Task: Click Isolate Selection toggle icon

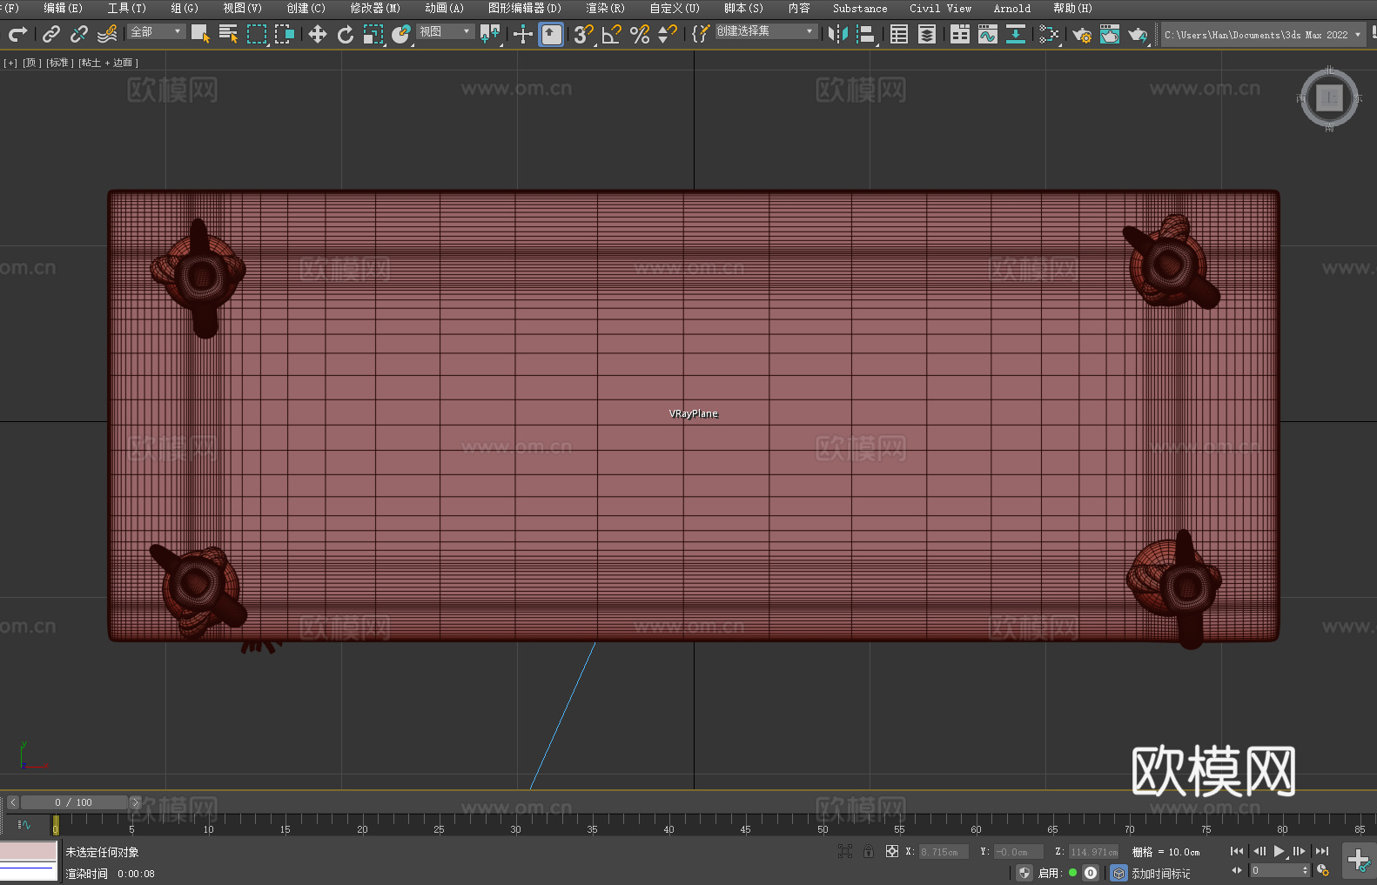Action: point(844,851)
